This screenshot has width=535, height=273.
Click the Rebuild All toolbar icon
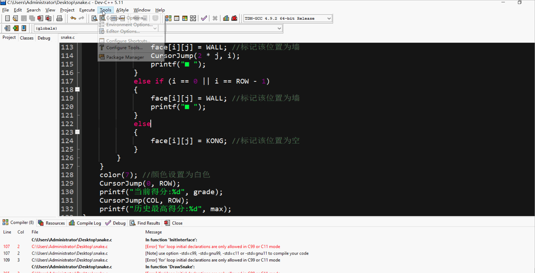click(x=193, y=18)
